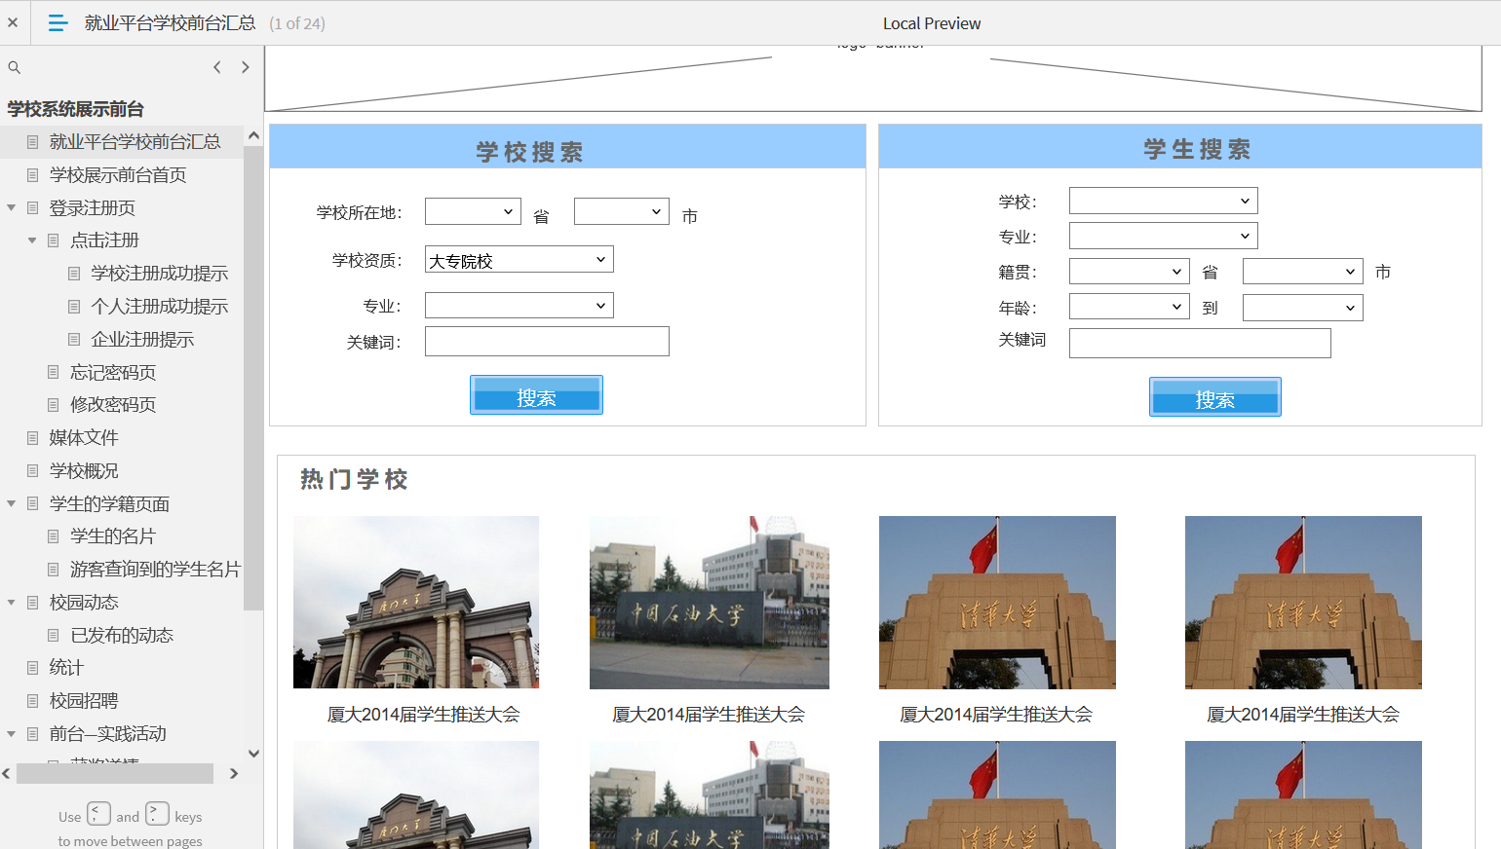Click caption under the 中国石油大学 photo
Viewport: 1501px width, 849px height.
(709, 715)
